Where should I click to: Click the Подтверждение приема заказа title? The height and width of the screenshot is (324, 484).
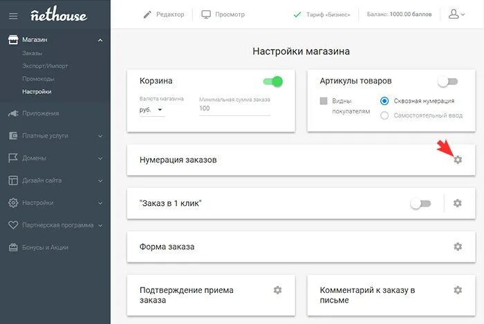click(187, 295)
